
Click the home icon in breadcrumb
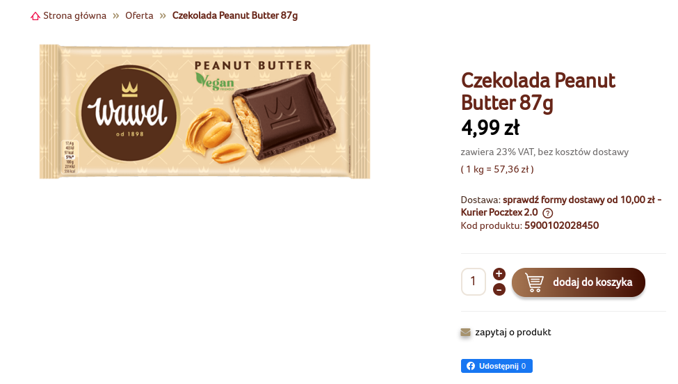35,16
